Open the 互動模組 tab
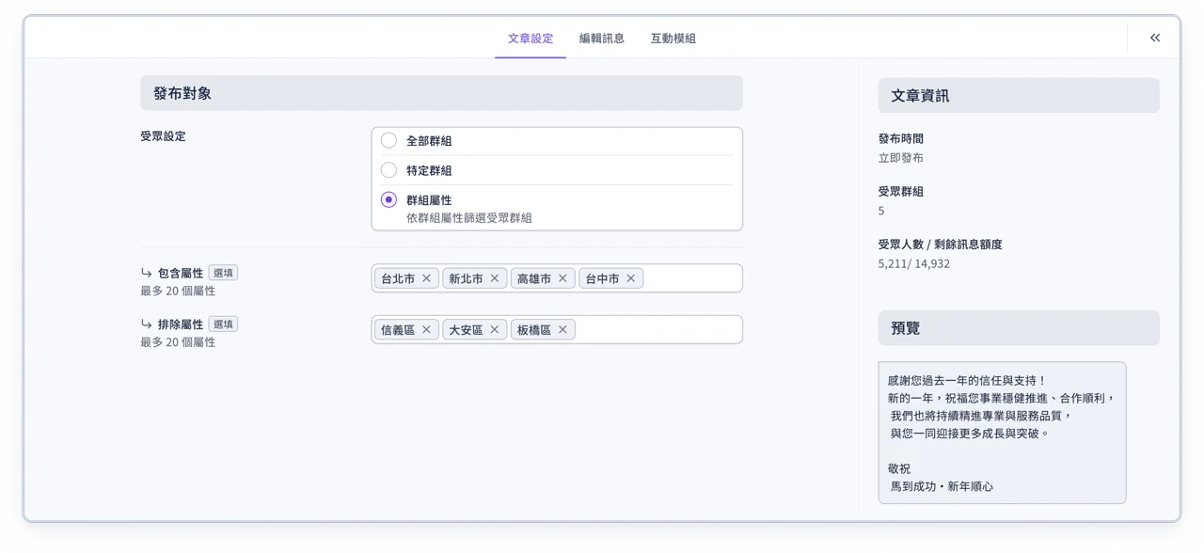1204x553 pixels. (673, 39)
